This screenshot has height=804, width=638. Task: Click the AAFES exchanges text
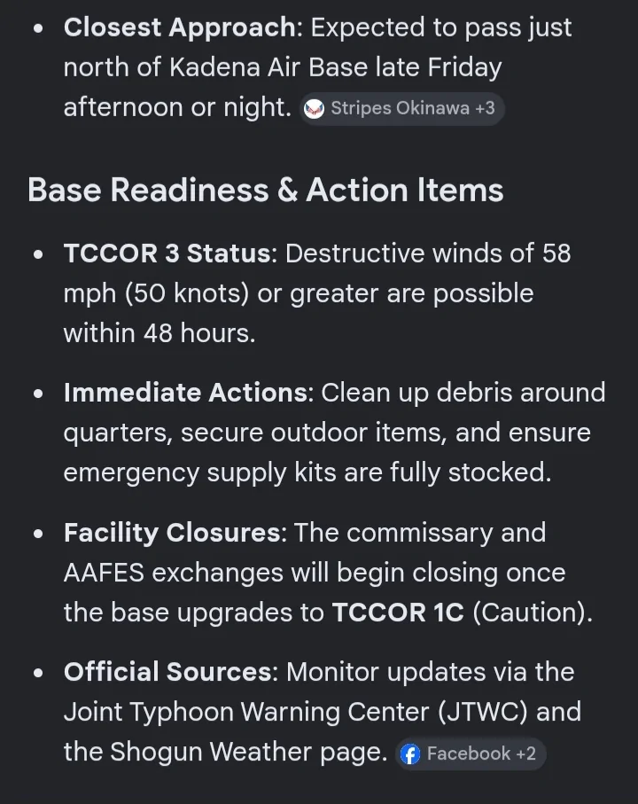[173, 573]
